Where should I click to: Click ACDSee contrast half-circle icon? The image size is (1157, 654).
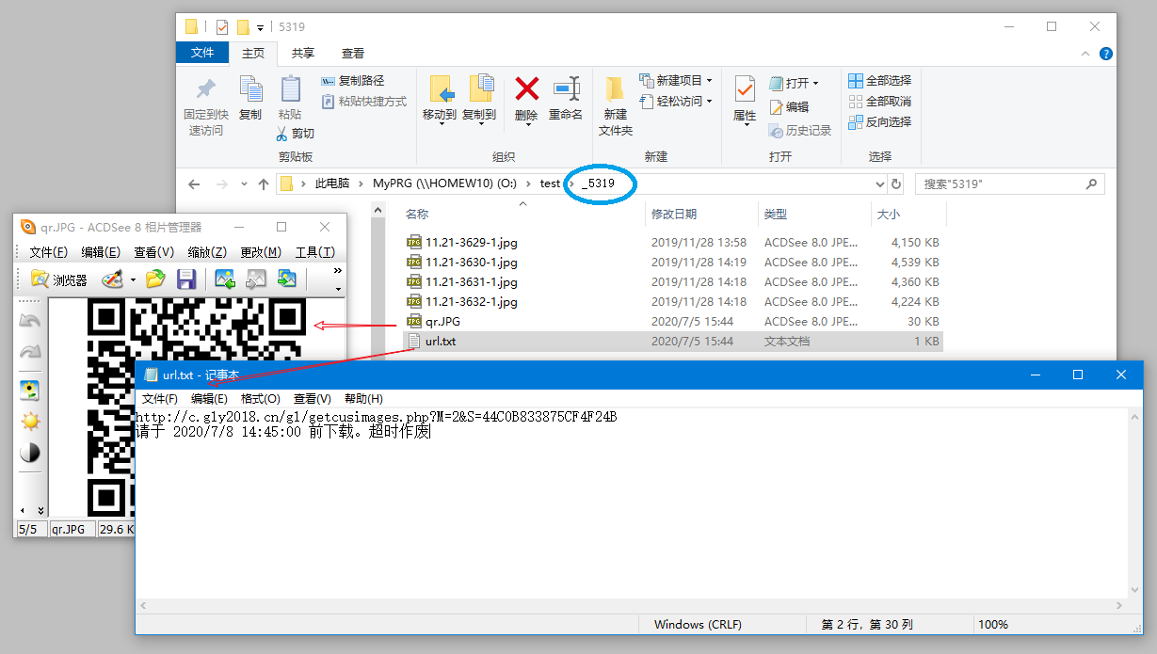30,453
